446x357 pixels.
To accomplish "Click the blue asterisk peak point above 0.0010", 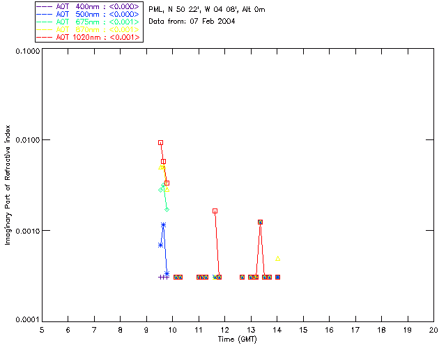I will [x=163, y=225].
